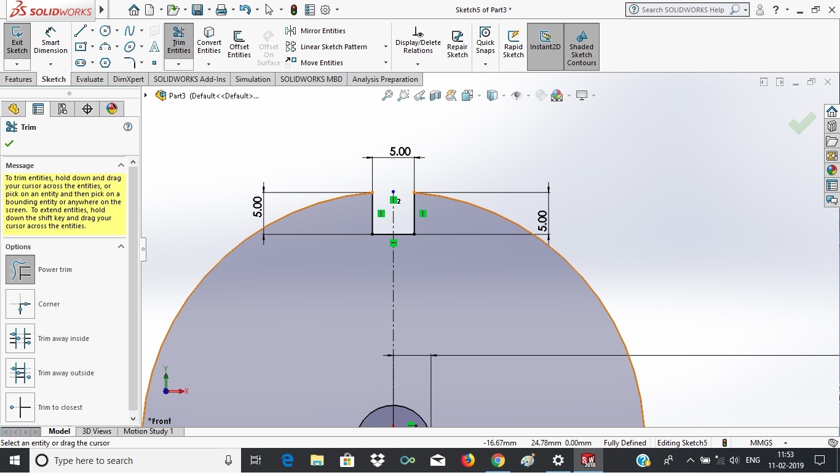Expand the Part3 feature tree node
The image size is (840, 475).
tap(146, 95)
